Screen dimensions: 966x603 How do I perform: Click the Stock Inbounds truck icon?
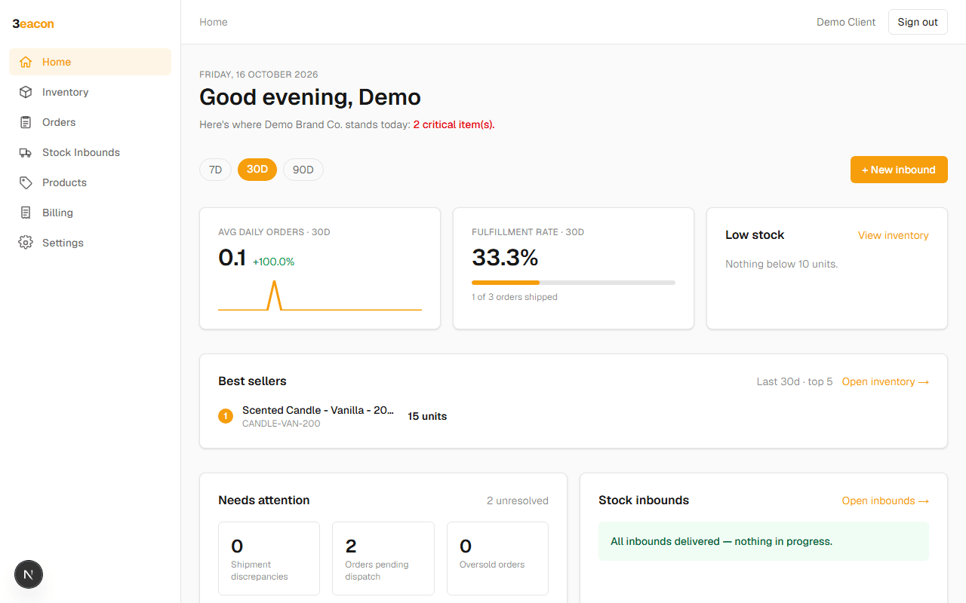[26, 152]
